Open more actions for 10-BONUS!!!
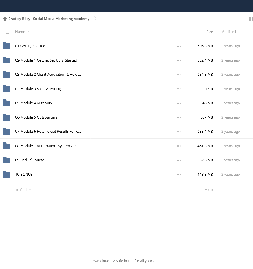253x269 pixels. pyautogui.click(x=179, y=175)
